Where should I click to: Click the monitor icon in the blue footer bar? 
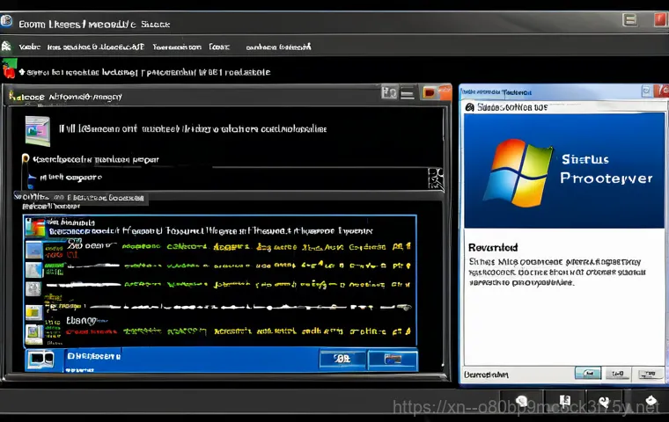pyautogui.click(x=39, y=358)
